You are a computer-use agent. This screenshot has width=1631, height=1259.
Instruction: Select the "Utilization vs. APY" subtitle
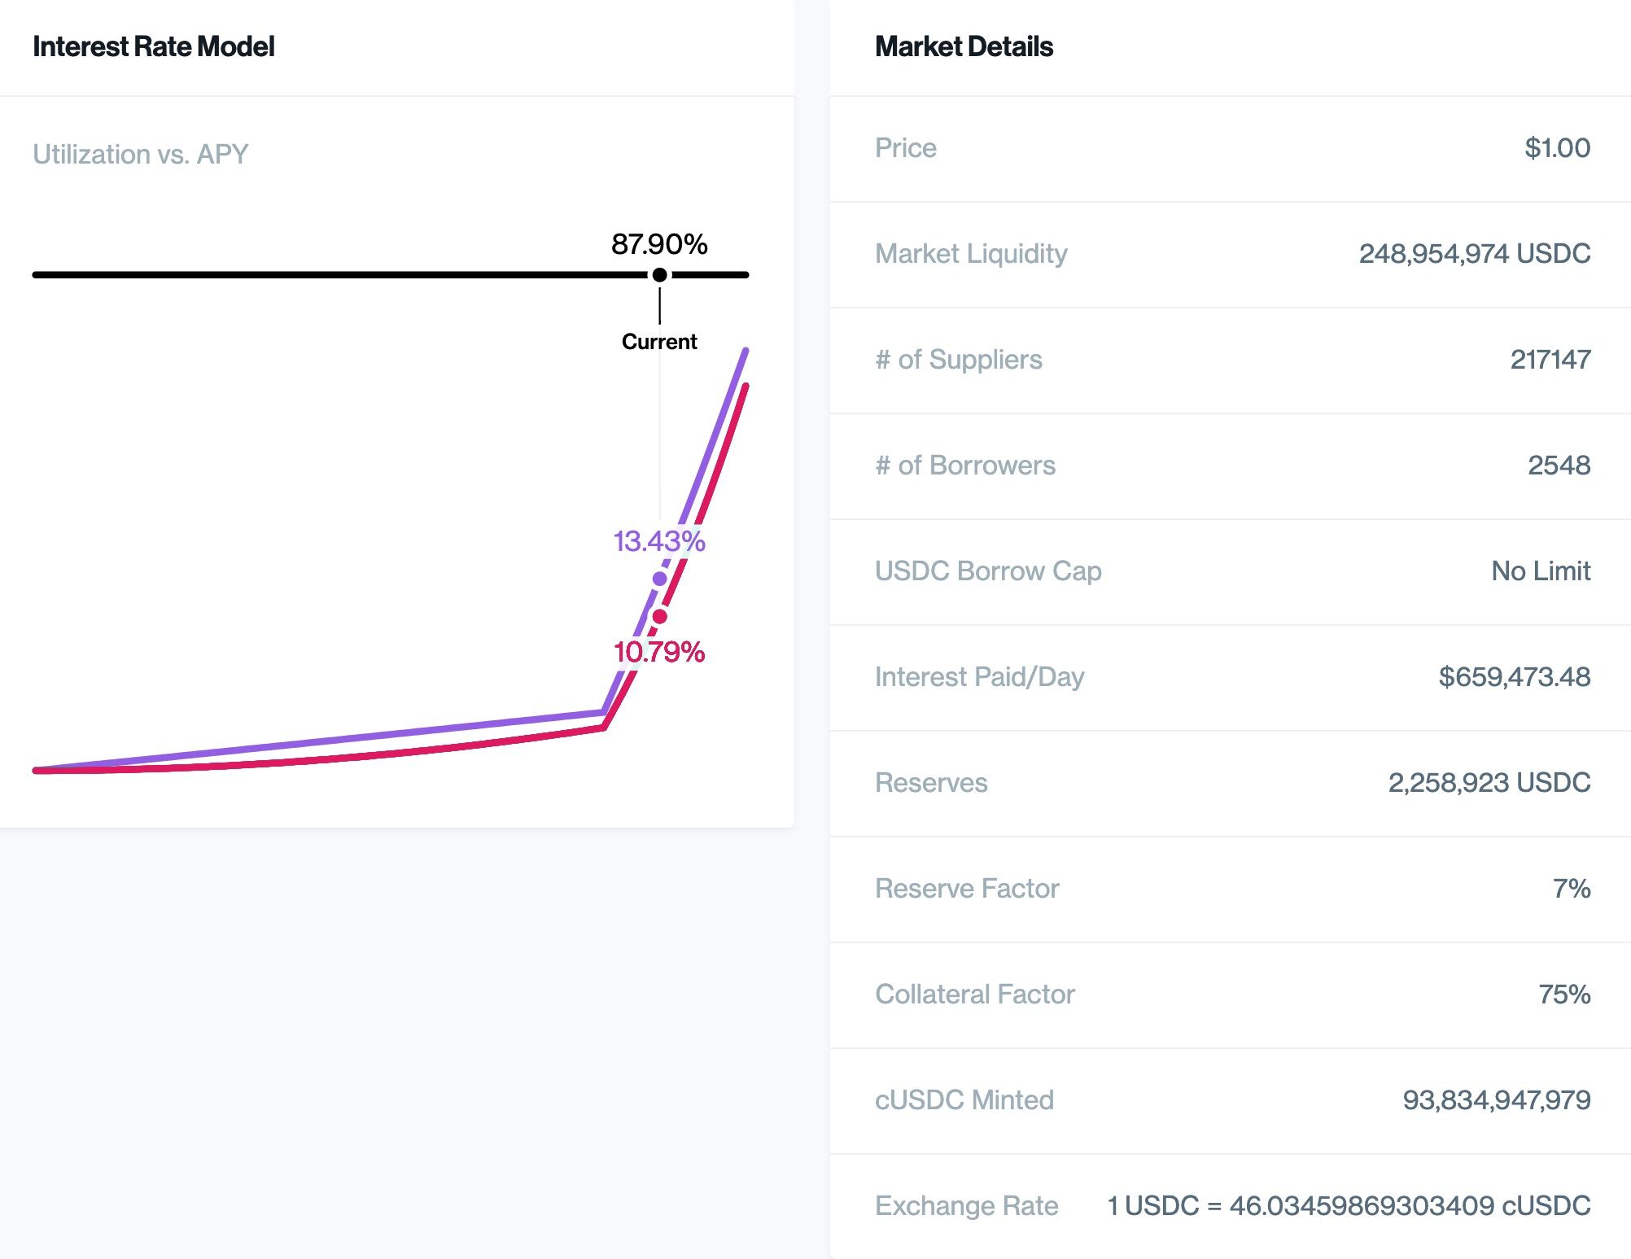click(x=140, y=154)
